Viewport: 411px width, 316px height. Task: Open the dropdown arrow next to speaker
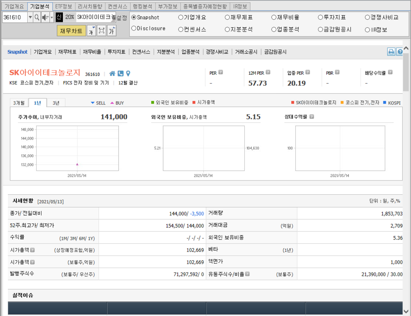52,18
